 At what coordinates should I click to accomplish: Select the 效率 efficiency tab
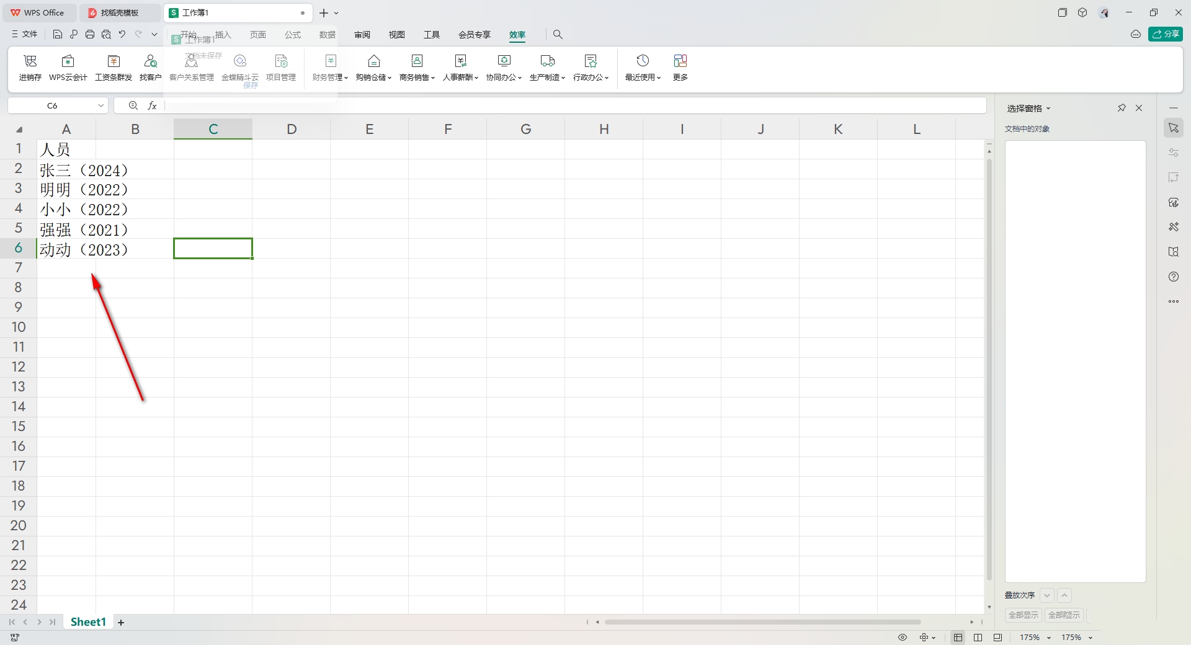tap(517, 35)
